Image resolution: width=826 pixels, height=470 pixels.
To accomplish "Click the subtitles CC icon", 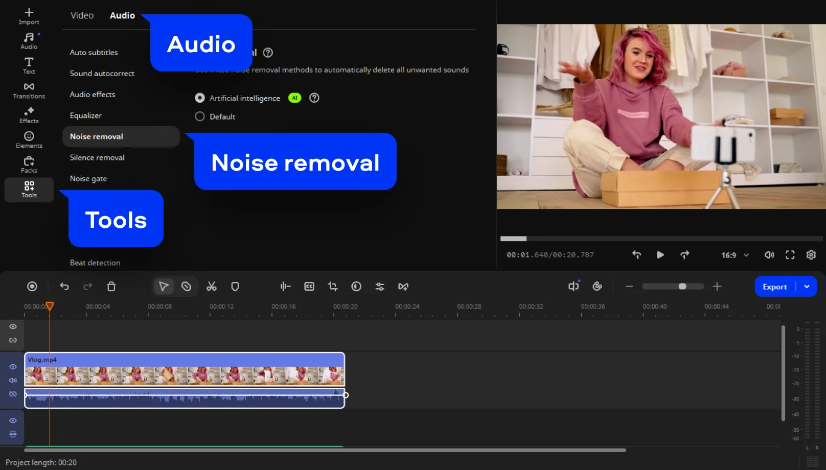I will 309,287.
